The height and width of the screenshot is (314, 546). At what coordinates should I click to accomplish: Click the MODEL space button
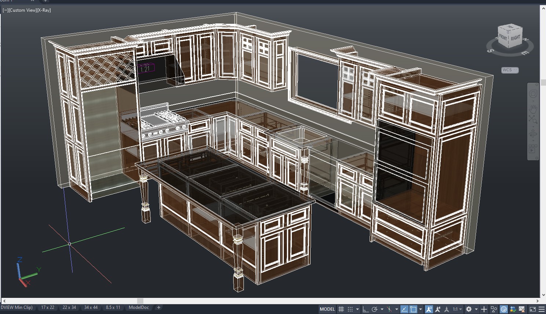coord(327,309)
